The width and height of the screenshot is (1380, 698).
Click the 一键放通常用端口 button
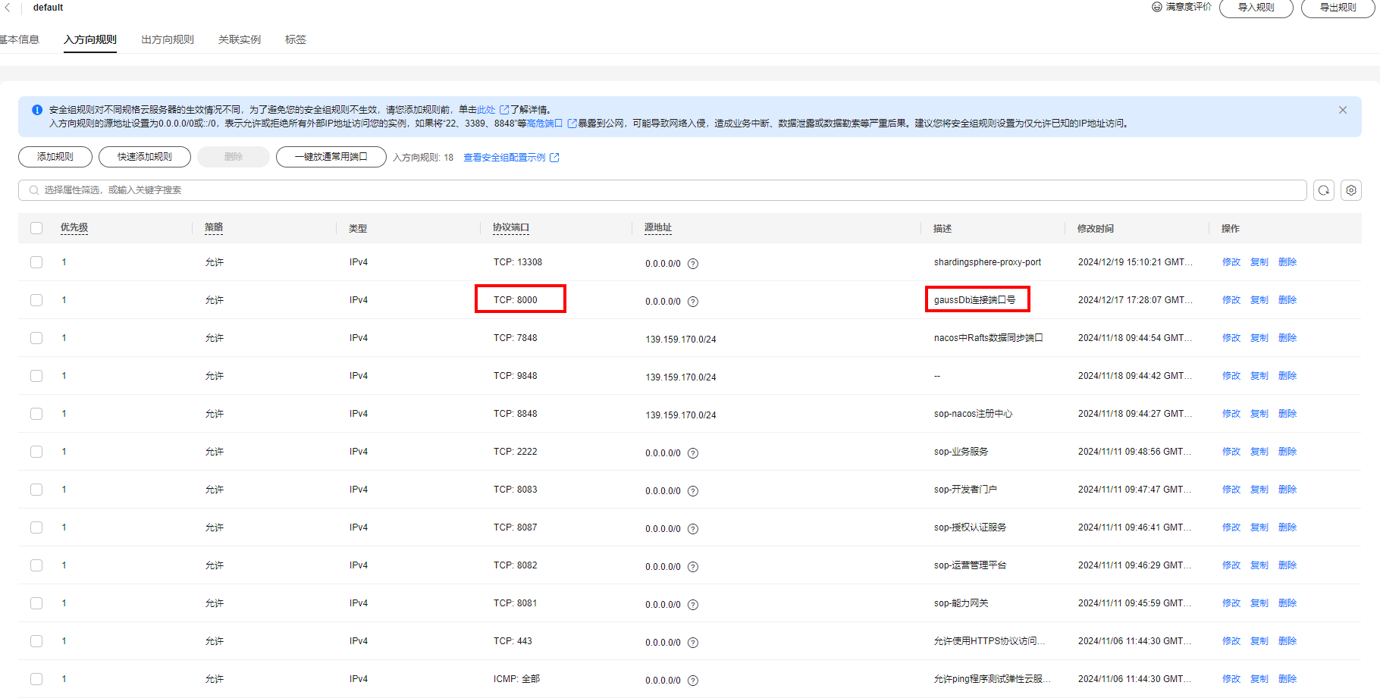(x=331, y=157)
